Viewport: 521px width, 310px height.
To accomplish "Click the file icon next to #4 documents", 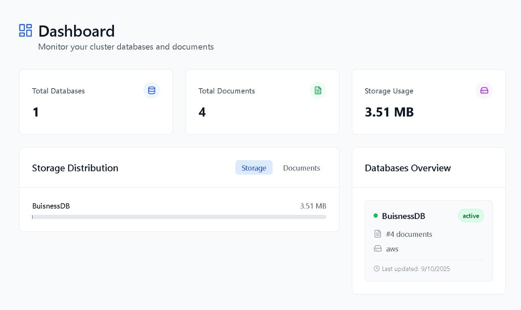I will (378, 234).
